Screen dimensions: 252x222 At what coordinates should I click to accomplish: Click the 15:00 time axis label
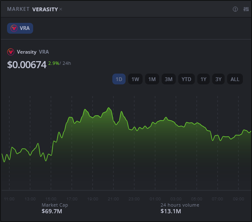click(x=51, y=199)
